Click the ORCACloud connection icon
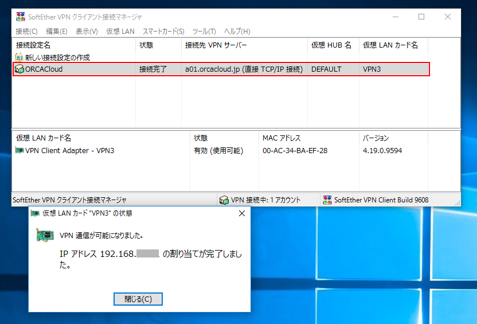The width and height of the screenshot is (477, 324). 19,69
